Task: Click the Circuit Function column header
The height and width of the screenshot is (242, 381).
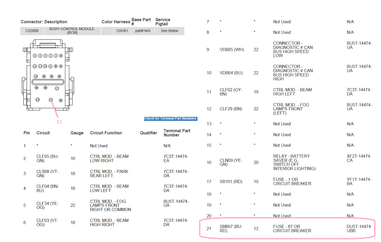Action: [x=106, y=133]
